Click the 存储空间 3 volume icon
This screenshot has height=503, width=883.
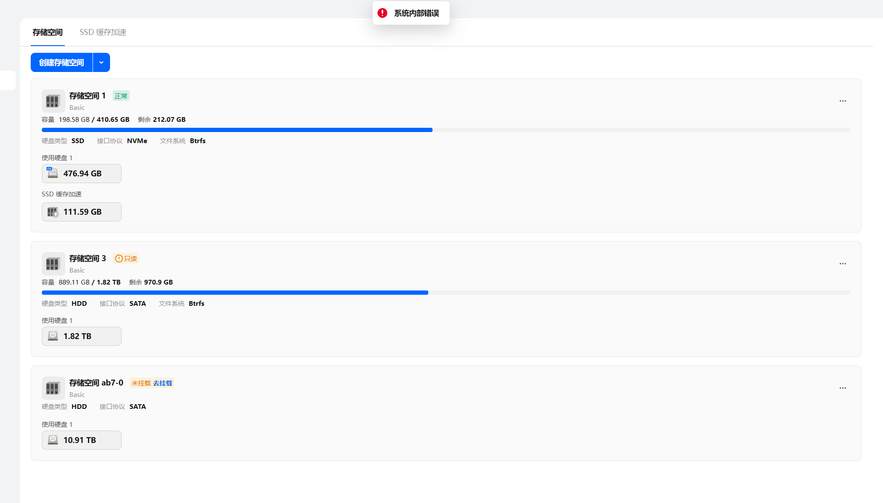pyautogui.click(x=53, y=264)
